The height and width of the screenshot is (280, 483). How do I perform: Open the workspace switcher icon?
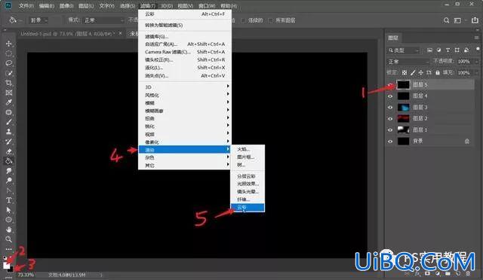click(x=458, y=20)
